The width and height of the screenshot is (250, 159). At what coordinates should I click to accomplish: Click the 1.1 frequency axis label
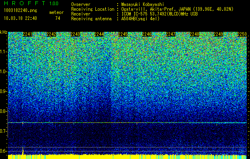(4, 52)
